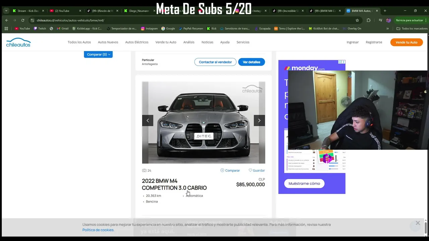
Task: Expand the Comparar (0) dropdown
Action: coord(98,54)
